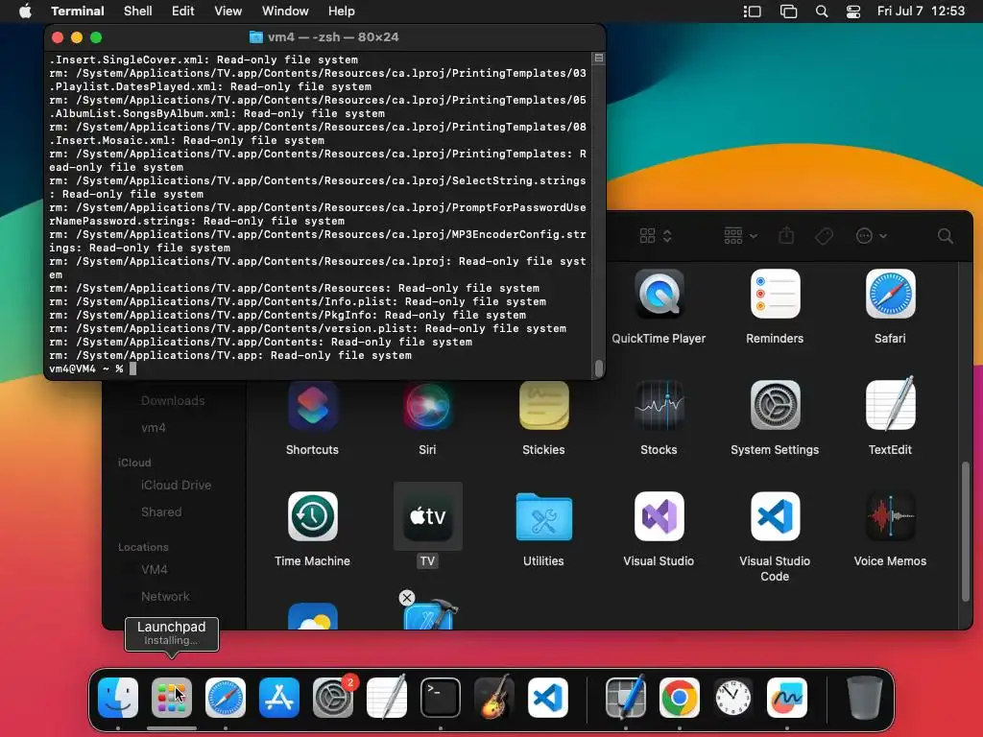Open the View menu
Viewport: 983px width, 737px height.
pos(228,11)
